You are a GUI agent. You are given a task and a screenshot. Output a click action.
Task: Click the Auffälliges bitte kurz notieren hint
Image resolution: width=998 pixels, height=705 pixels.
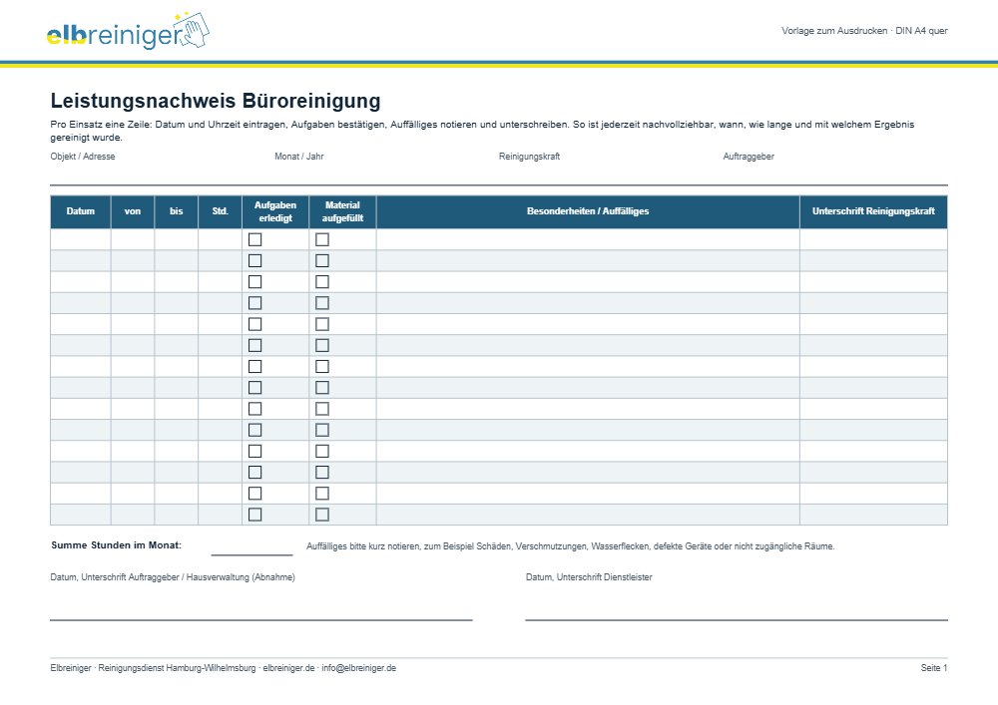coord(570,546)
